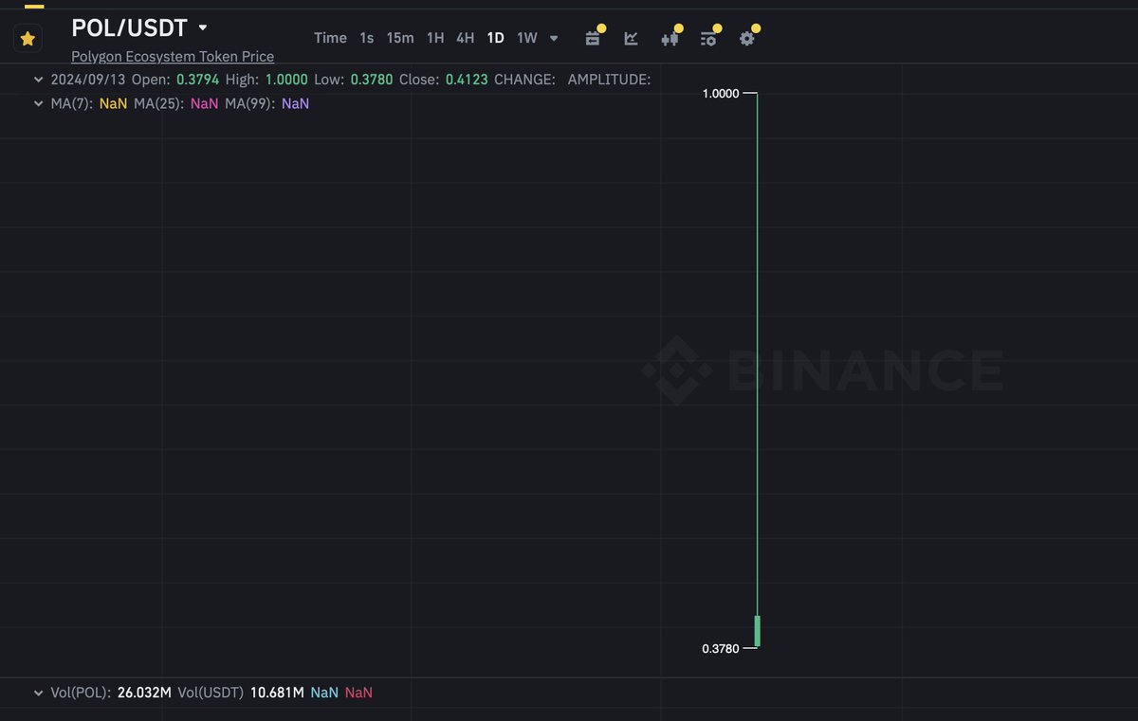Open the chart settings gear icon
1138x721 pixels.
tap(747, 39)
